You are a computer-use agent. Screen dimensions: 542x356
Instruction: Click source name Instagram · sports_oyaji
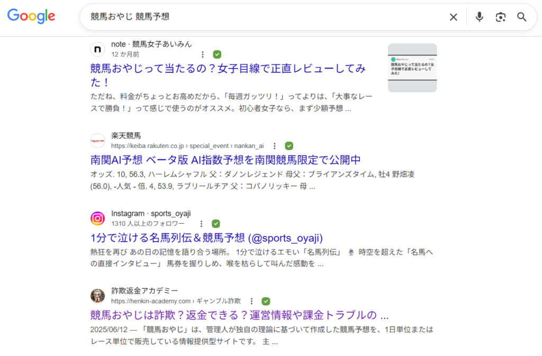pyautogui.click(x=151, y=213)
